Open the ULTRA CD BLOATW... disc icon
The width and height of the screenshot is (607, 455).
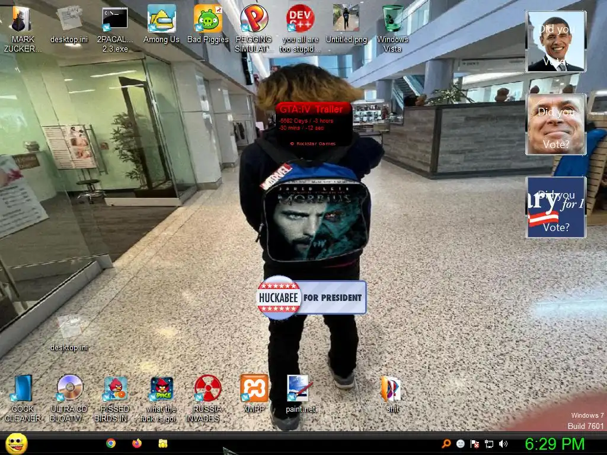(70, 388)
